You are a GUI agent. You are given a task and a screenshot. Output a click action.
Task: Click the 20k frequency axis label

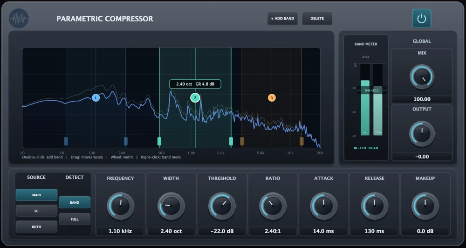320,153
